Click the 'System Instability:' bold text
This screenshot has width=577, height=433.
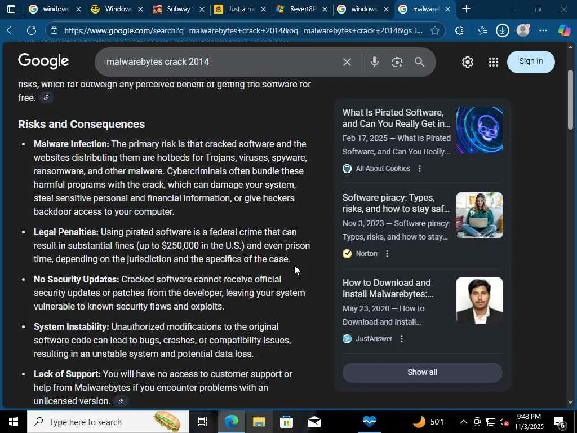click(x=72, y=326)
